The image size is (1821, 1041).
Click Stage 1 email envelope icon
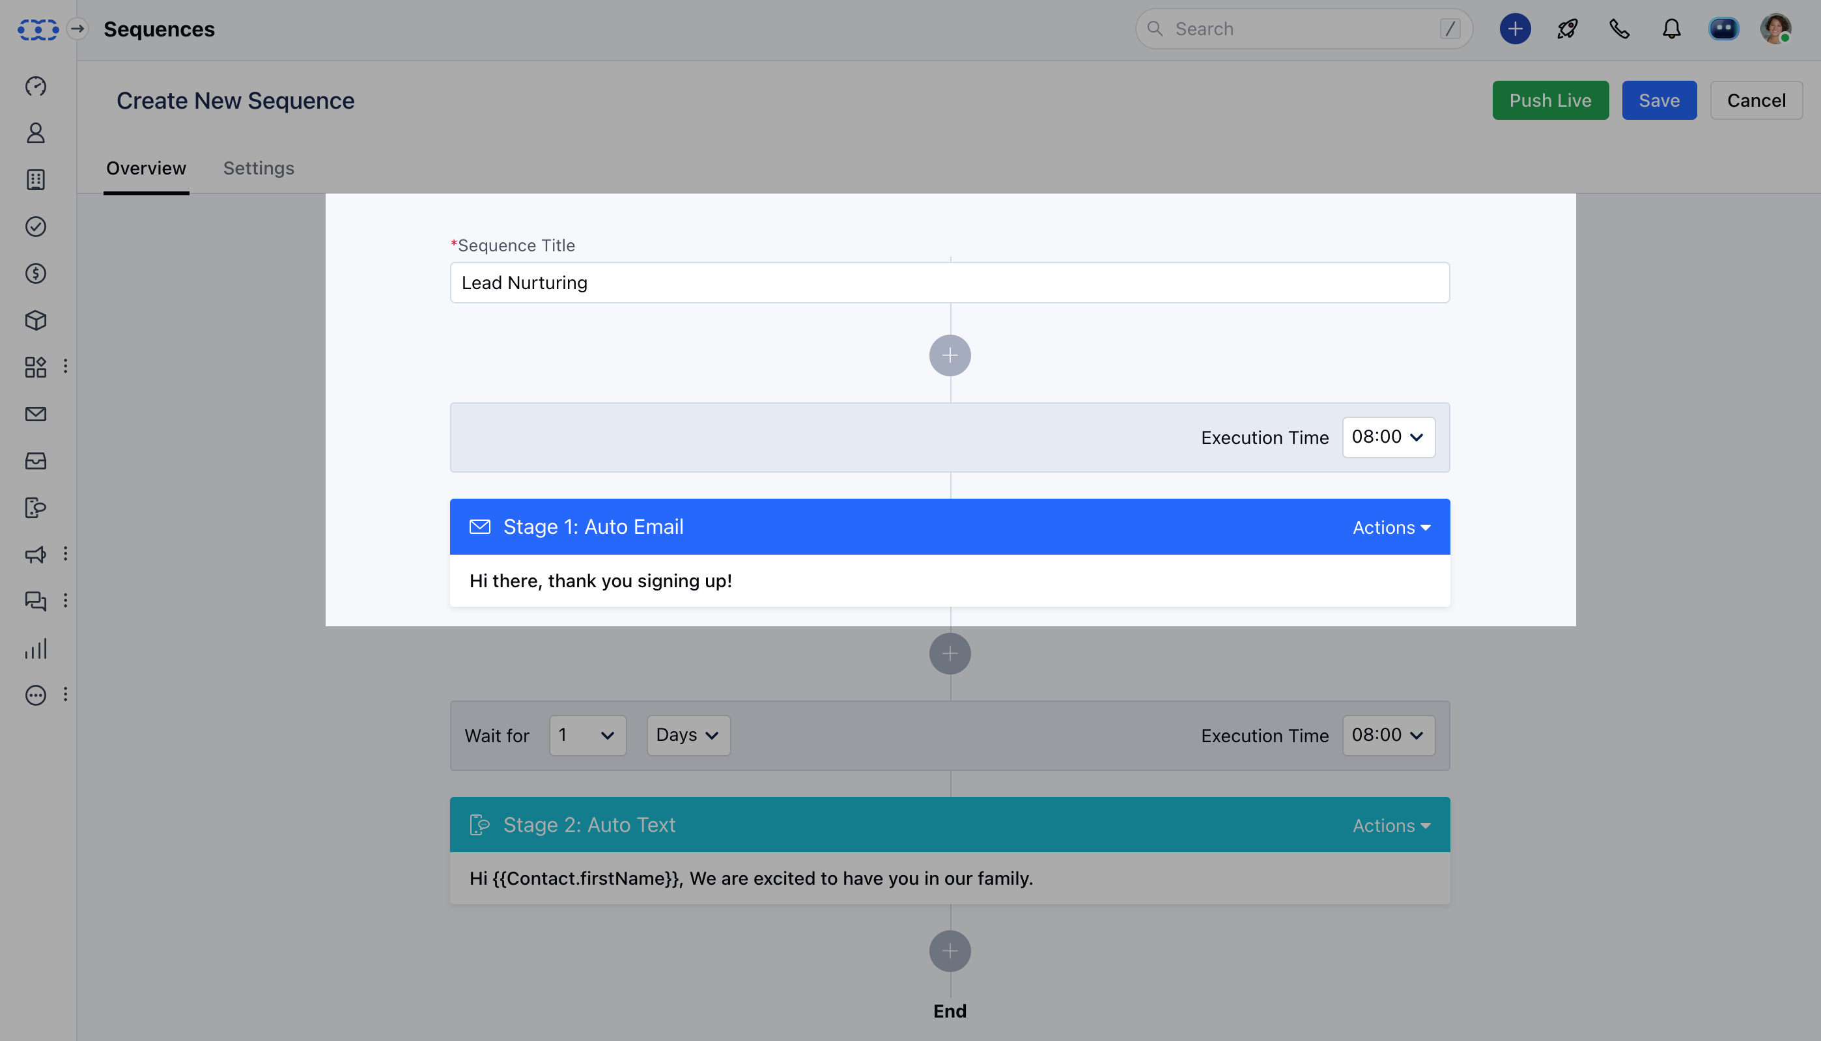tap(479, 526)
